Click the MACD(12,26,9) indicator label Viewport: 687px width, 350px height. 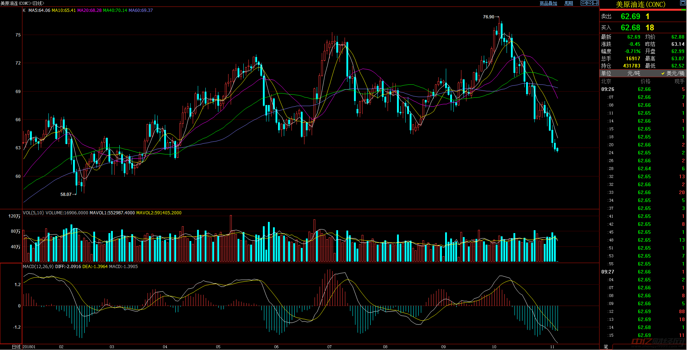pos(38,267)
